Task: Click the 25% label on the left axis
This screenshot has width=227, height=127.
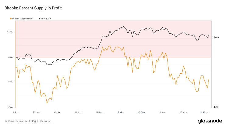Action: coord(10,107)
